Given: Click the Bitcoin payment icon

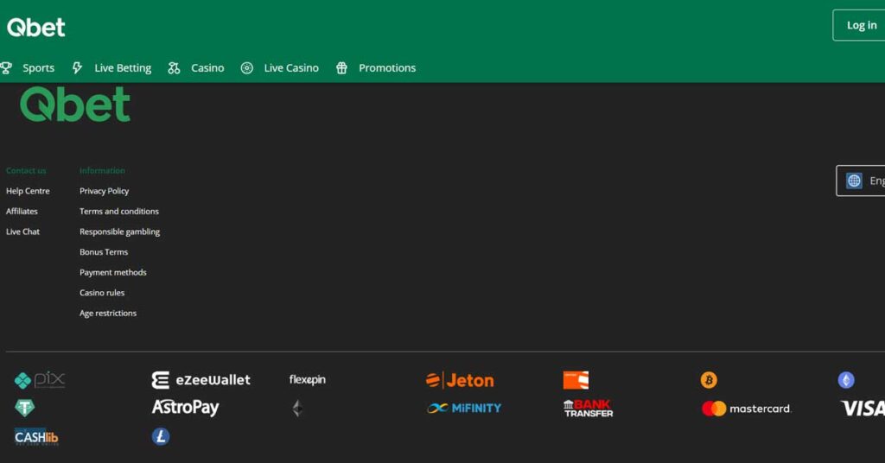Looking at the screenshot, I should 709,380.
